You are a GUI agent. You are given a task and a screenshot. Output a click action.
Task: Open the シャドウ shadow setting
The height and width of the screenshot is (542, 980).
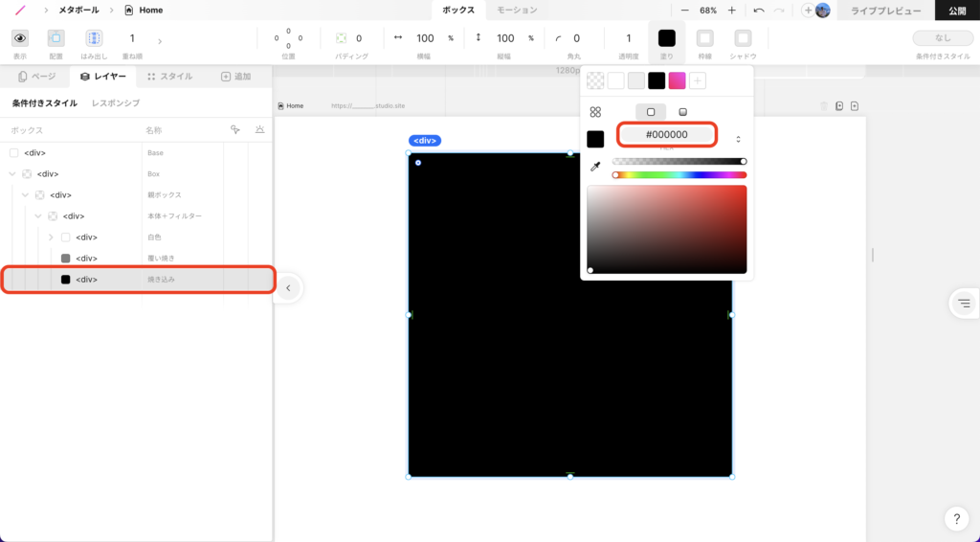point(743,38)
